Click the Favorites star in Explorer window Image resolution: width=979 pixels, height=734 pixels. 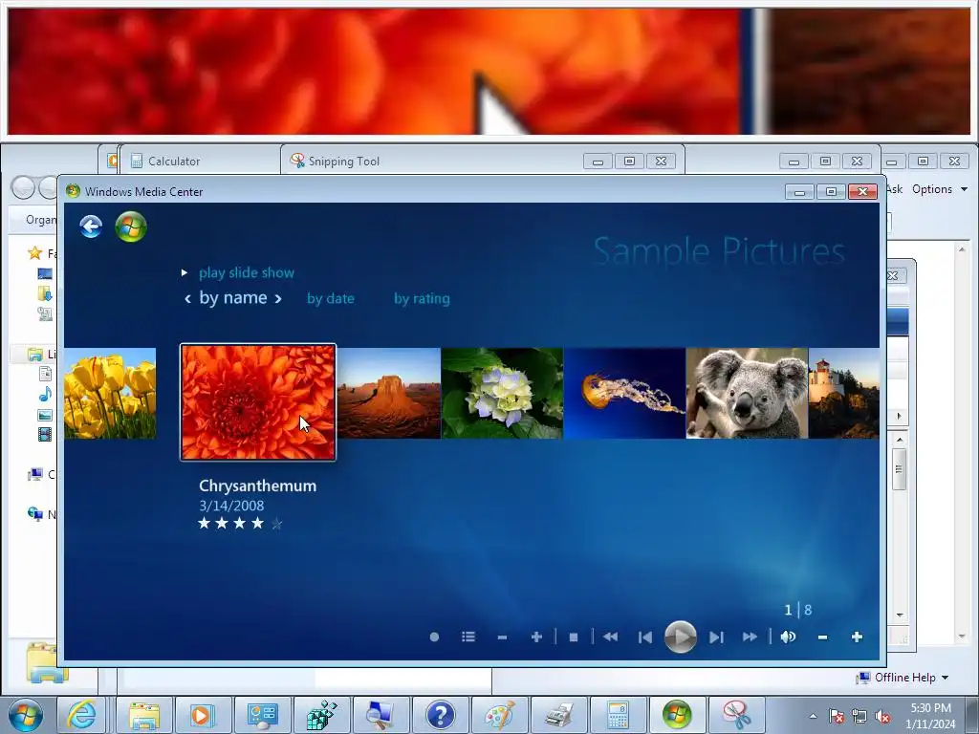click(x=35, y=252)
